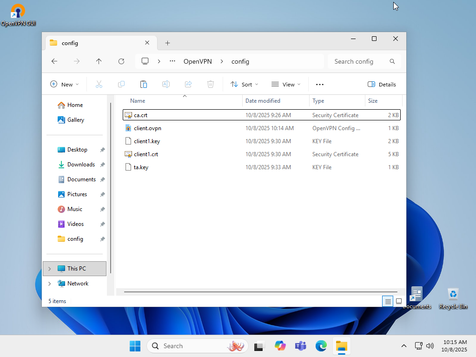Expand the Network tree node
Screen dimensions: 476x357
point(50,284)
